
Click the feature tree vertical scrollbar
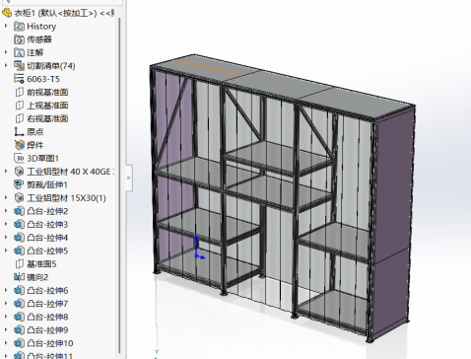(119, 185)
